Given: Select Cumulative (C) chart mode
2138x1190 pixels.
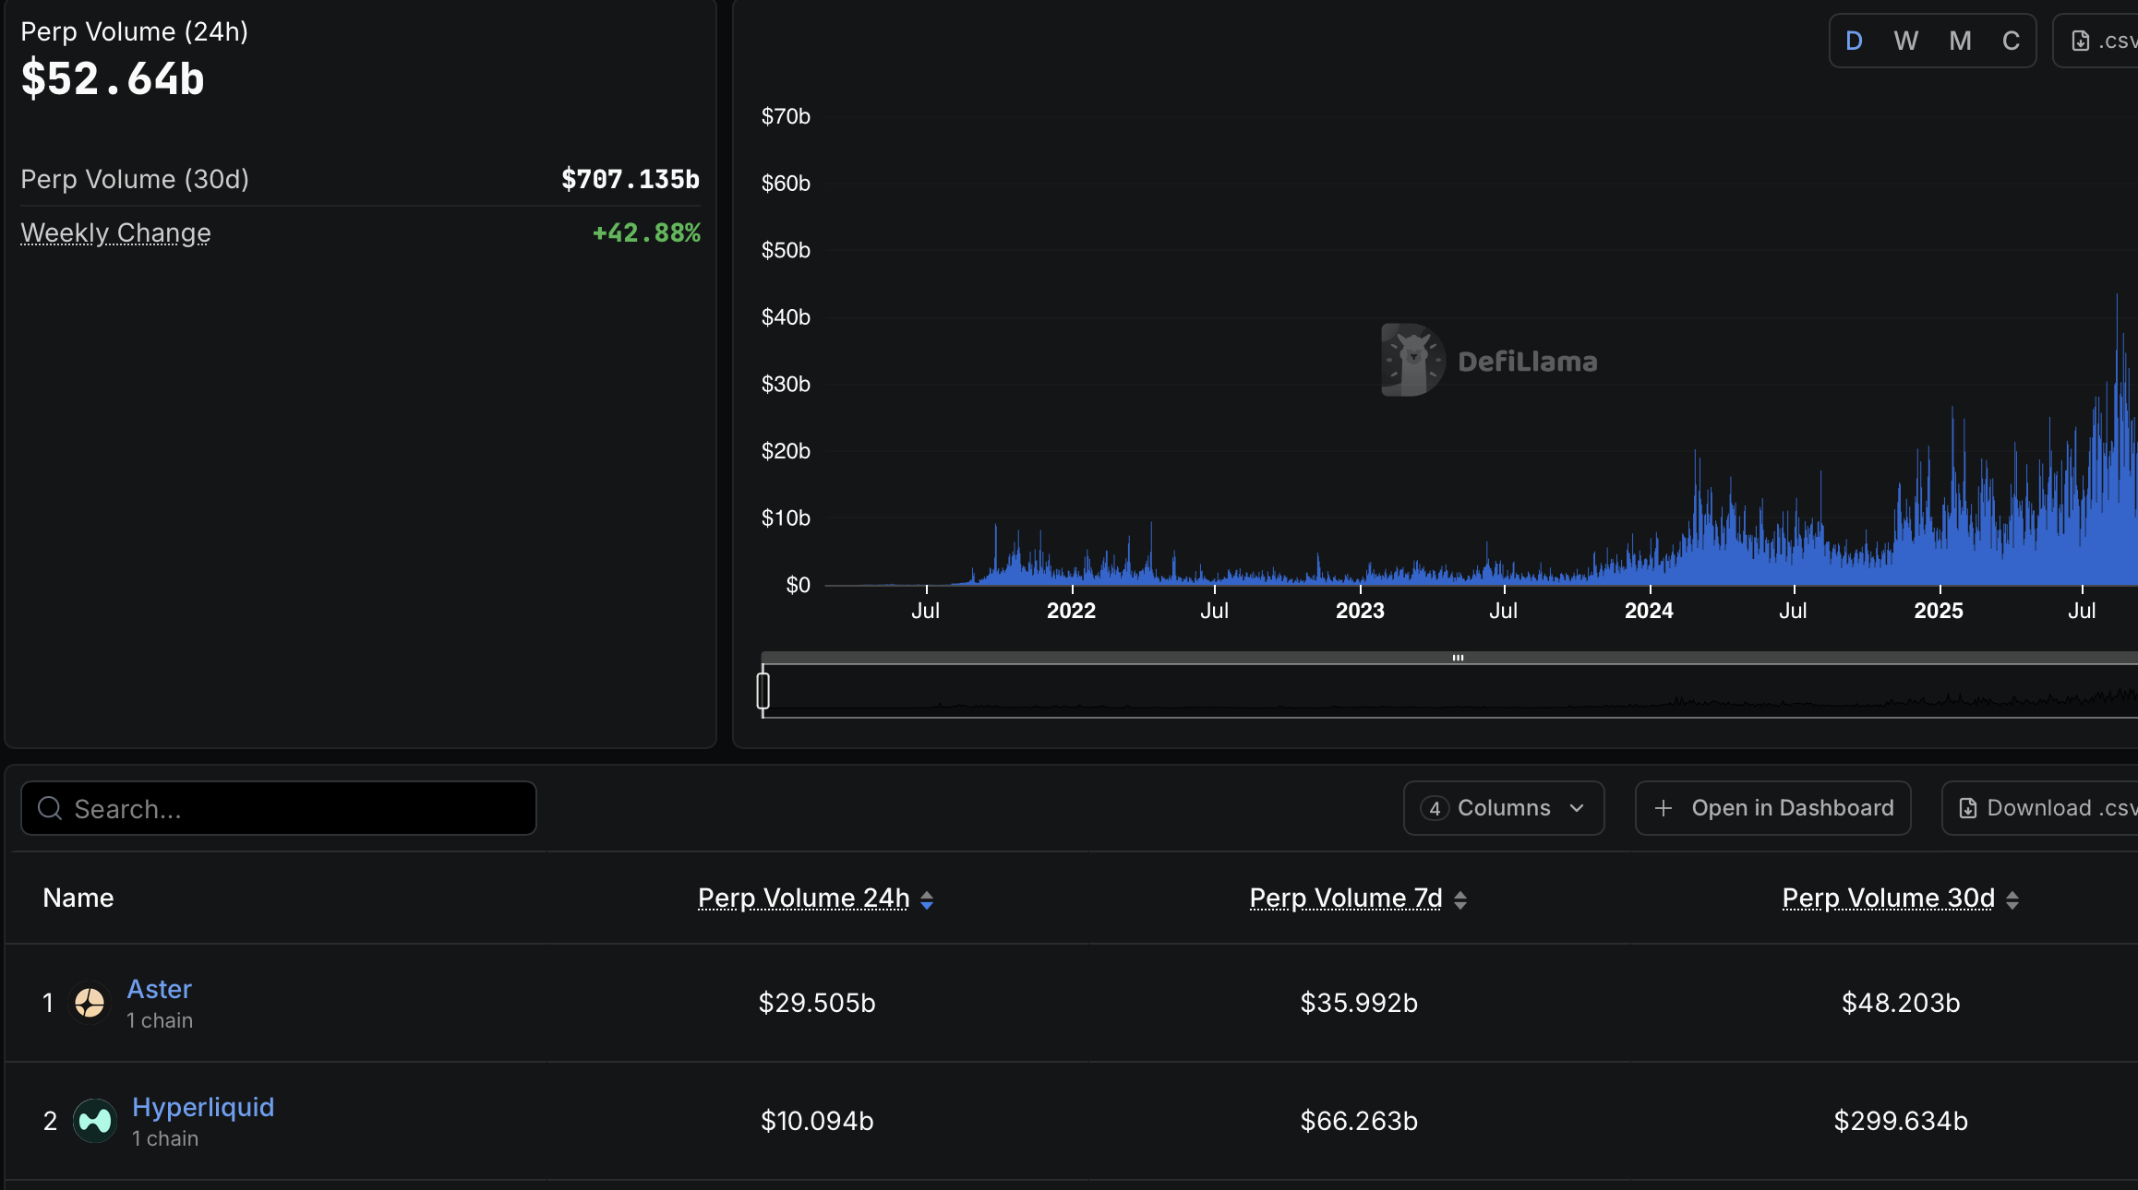Looking at the screenshot, I should point(2011,42).
